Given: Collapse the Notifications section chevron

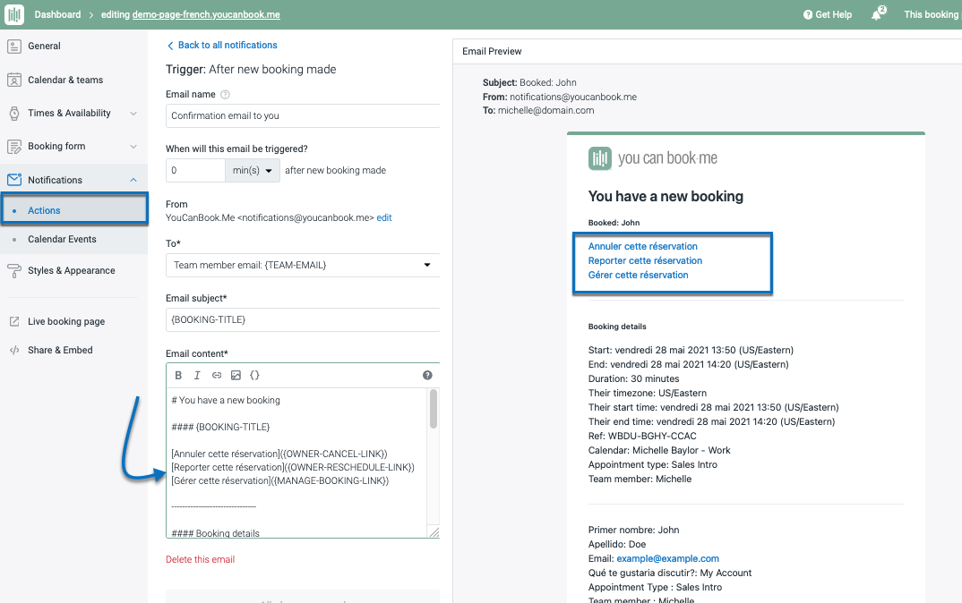Looking at the screenshot, I should 133,179.
